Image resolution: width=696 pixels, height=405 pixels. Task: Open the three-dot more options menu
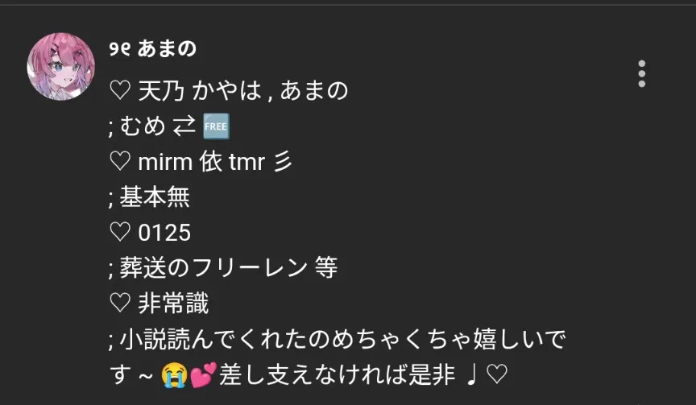pos(641,73)
